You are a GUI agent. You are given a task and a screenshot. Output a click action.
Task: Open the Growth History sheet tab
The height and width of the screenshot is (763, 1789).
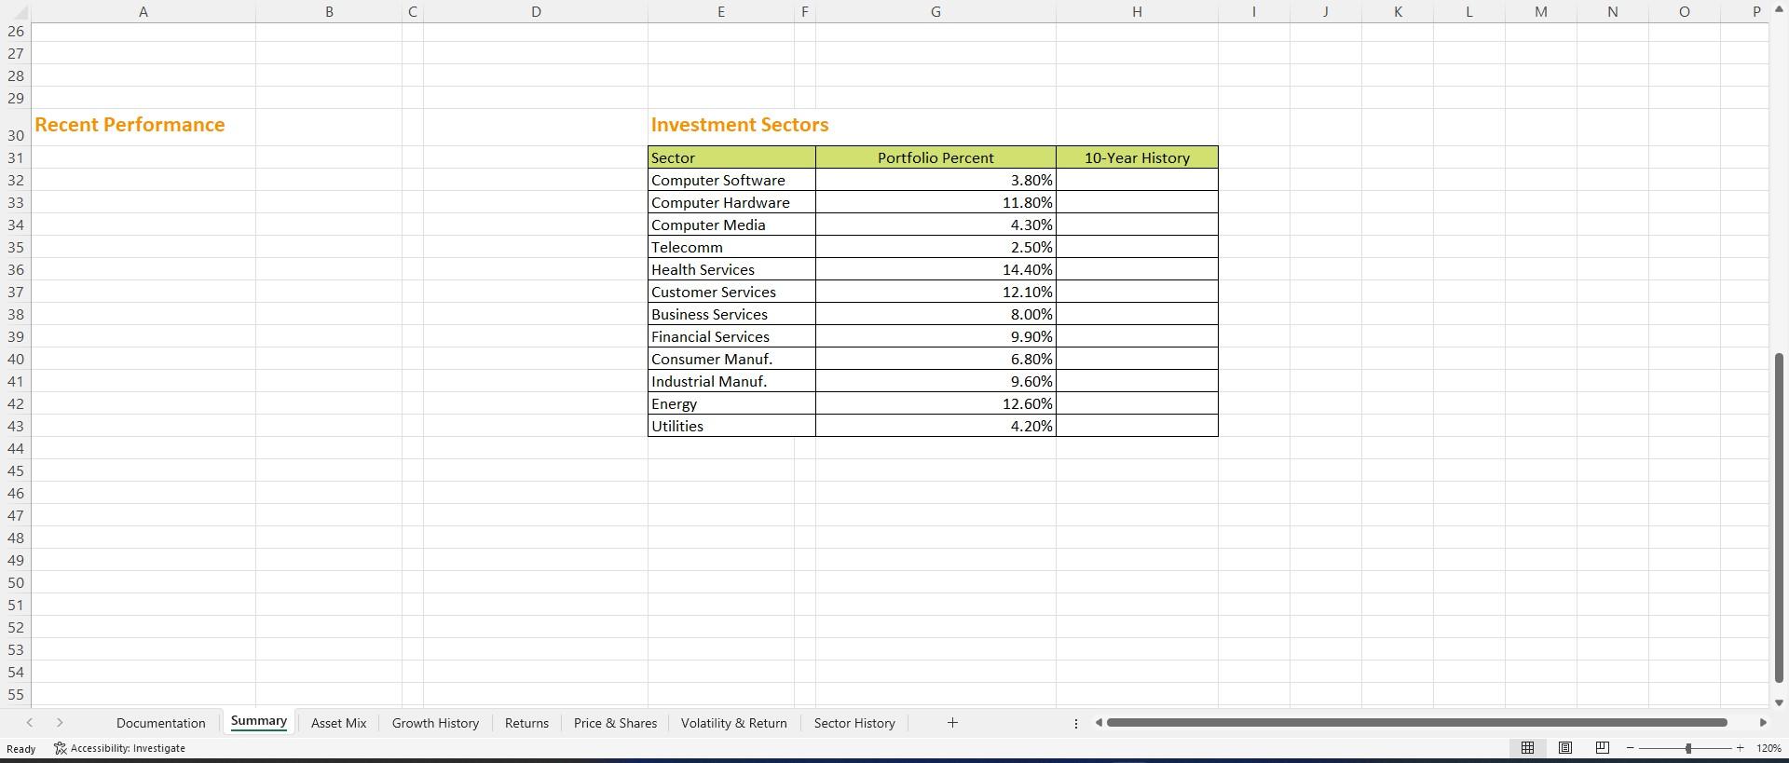click(x=435, y=723)
